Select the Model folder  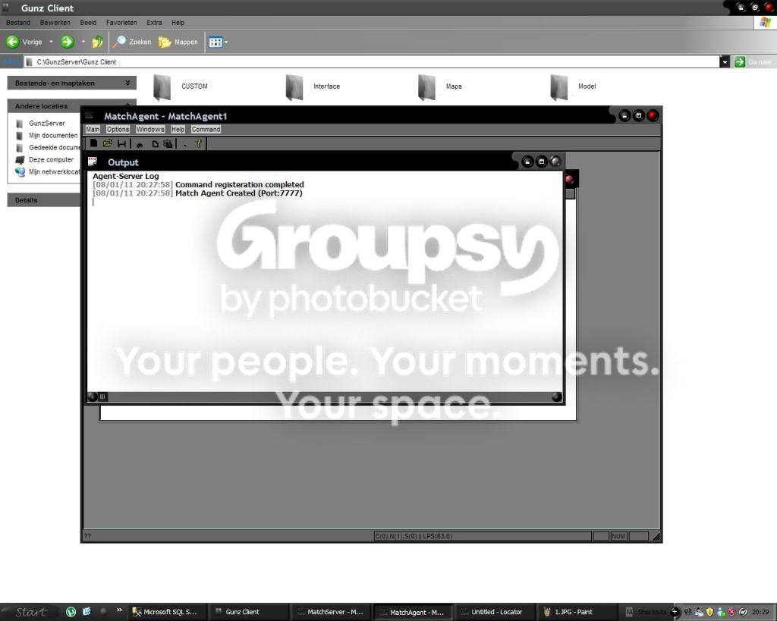pos(573,86)
